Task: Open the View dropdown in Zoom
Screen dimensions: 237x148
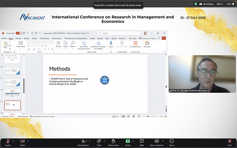Action: pos(229,4)
